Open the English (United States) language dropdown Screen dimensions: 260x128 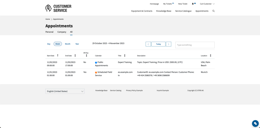point(65,91)
